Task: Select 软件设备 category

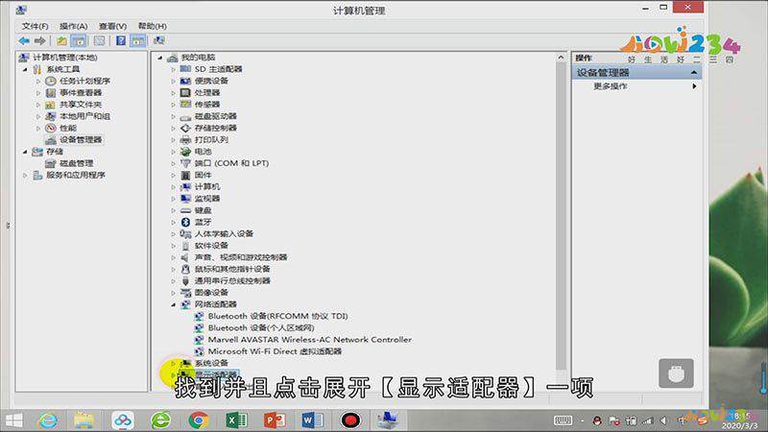Action: [211, 246]
